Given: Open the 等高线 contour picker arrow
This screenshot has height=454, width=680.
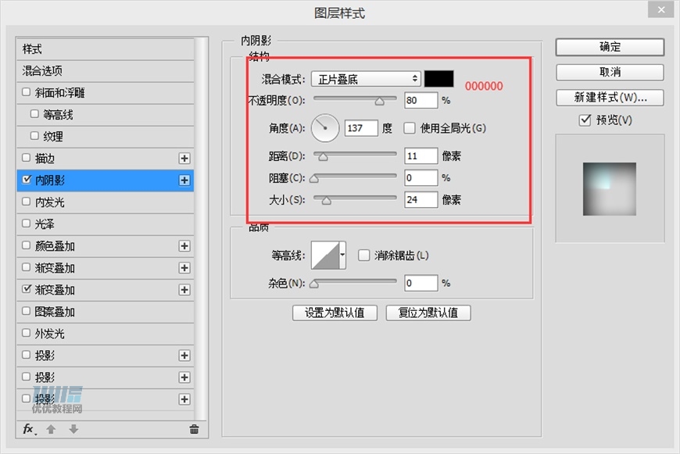Looking at the screenshot, I should (x=342, y=255).
